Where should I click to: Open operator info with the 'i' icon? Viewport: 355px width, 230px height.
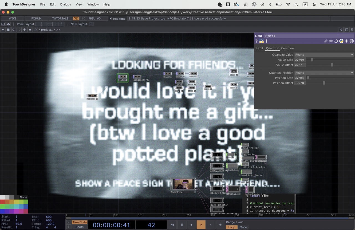click(267, 41)
